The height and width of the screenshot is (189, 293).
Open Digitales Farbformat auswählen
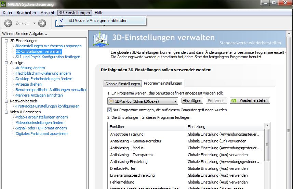[41, 134]
